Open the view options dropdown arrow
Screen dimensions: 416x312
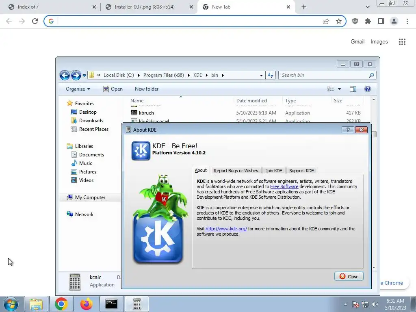[x=339, y=89]
